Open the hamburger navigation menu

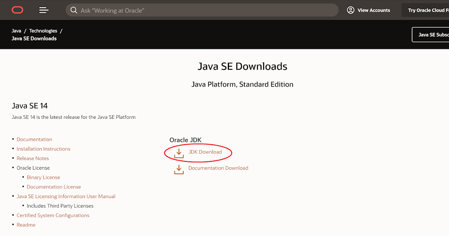click(44, 10)
